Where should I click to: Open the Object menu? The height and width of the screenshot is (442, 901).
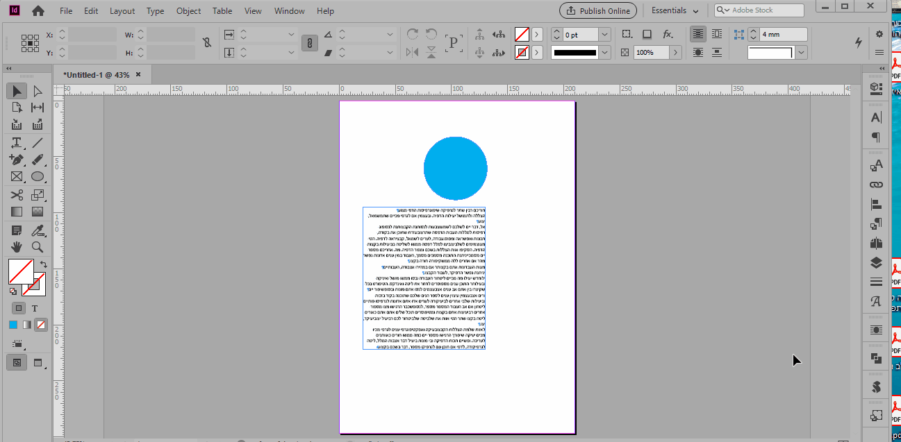pos(188,11)
